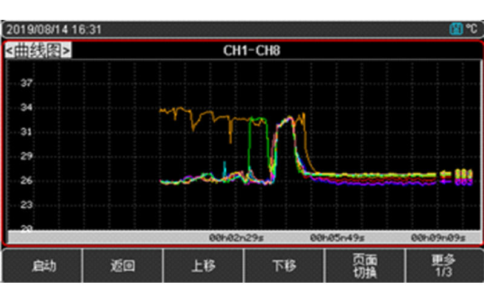Click the 26 value on the temperature axis

tap(27, 181)
